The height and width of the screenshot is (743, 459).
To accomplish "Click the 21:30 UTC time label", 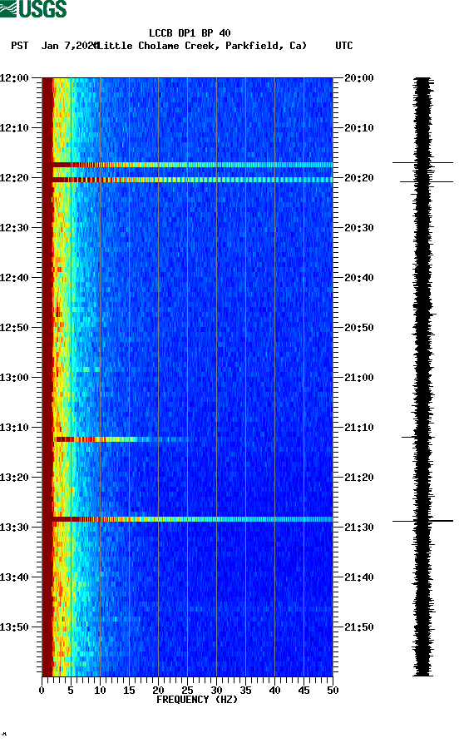I will pos(359,528).
